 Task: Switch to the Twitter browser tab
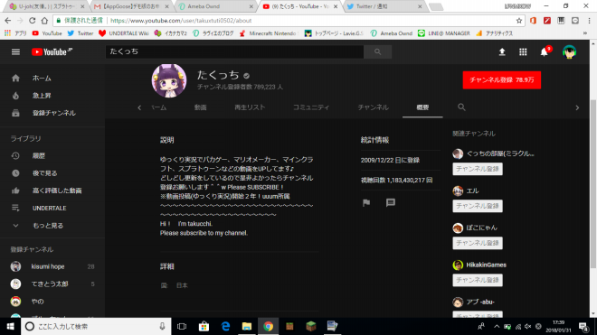tap(384, 6)
